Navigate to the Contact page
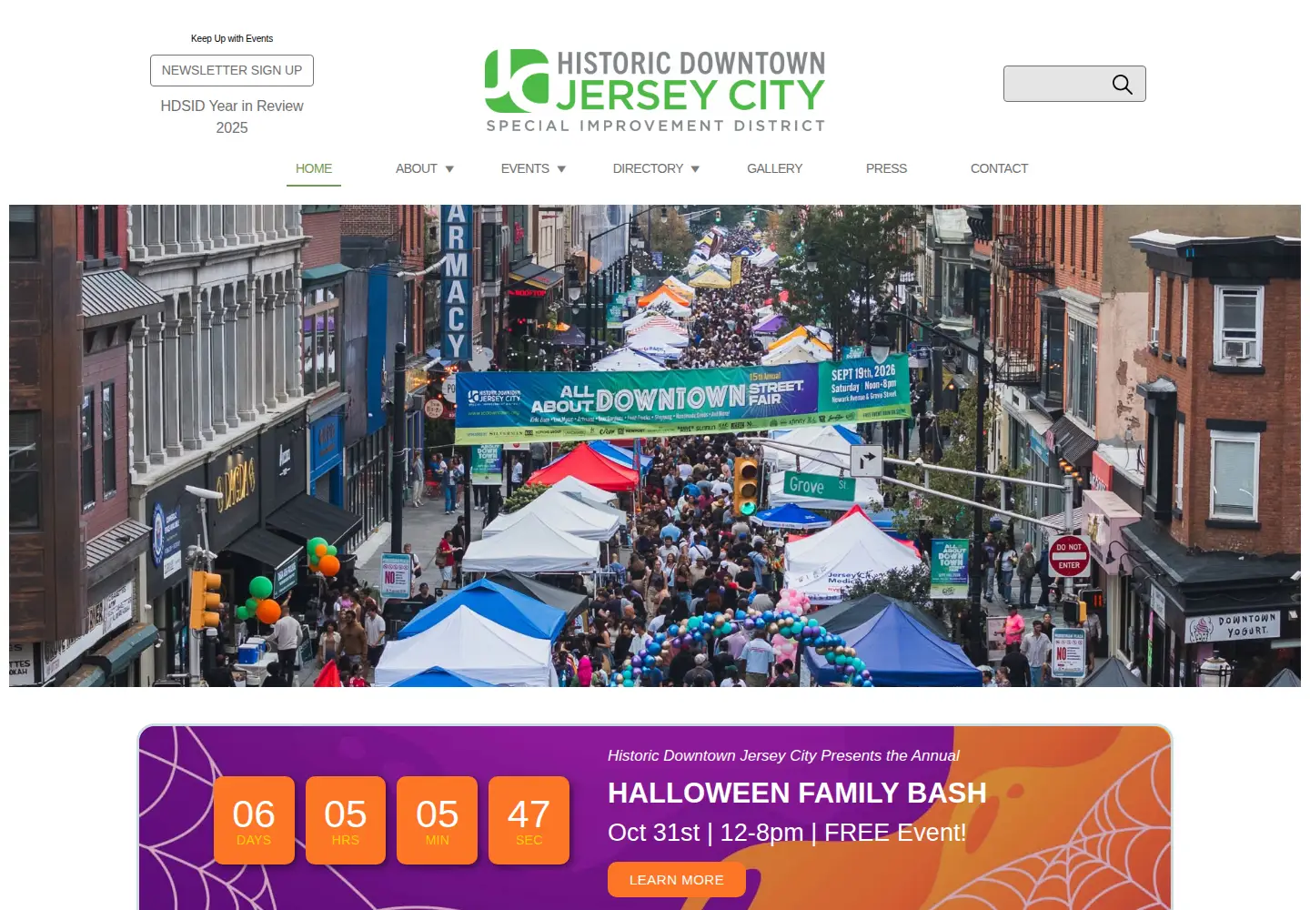 point(999,168)
